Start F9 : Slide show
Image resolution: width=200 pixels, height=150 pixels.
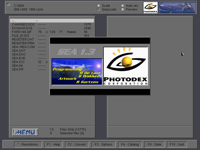pyautogui.click(x=154, y=144)
